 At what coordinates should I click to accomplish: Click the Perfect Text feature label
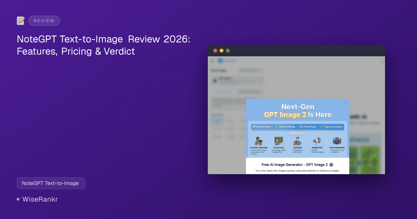pyautogui.click(x=262, y=127)
